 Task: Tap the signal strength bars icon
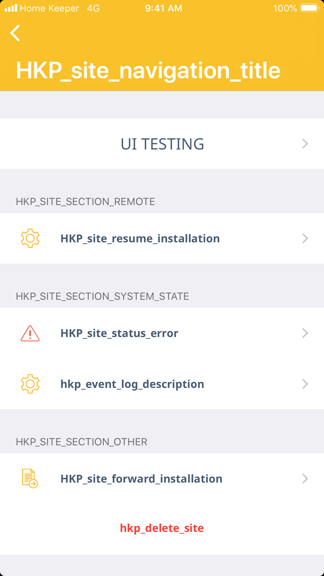click(11, 8)
